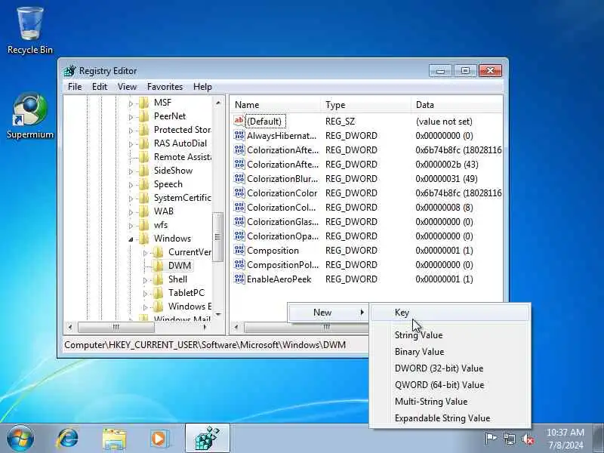The image size is (604, 453).
Task: Select the AlwaysHibernat... DWORD value icon
Action: (x=239, y=136)
